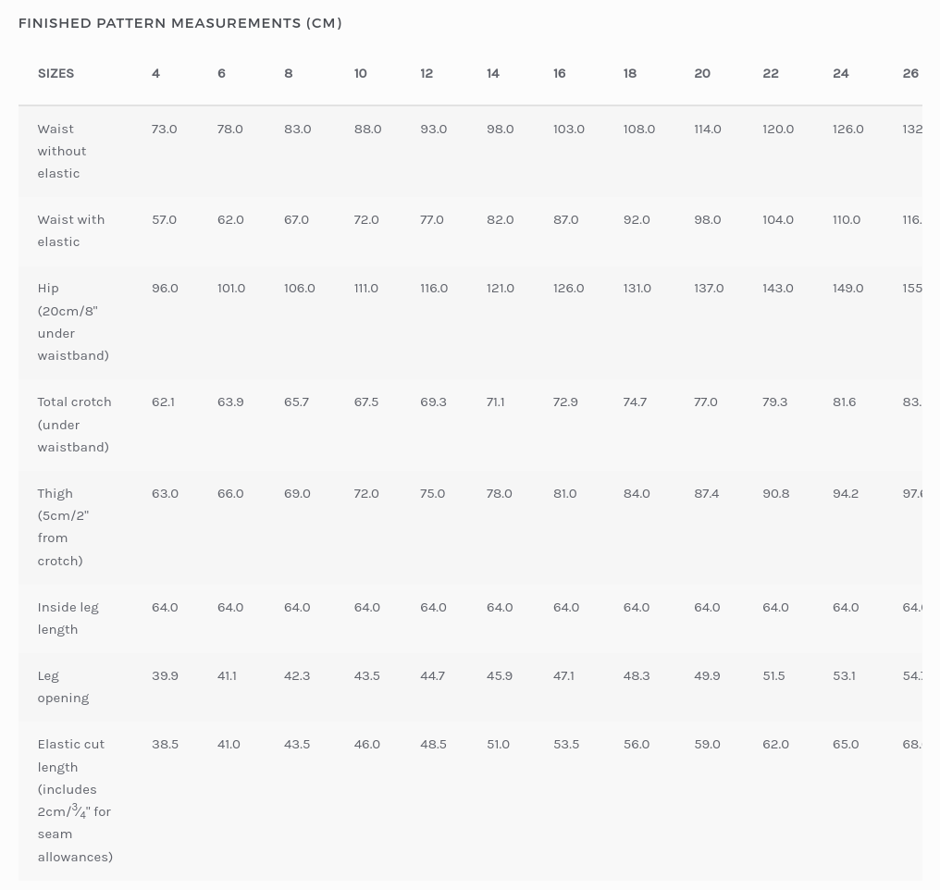Viewport: 940px width, 890px height.
Task: Click the Finished Pattern Measurements heading
Action: pos(179,23)
